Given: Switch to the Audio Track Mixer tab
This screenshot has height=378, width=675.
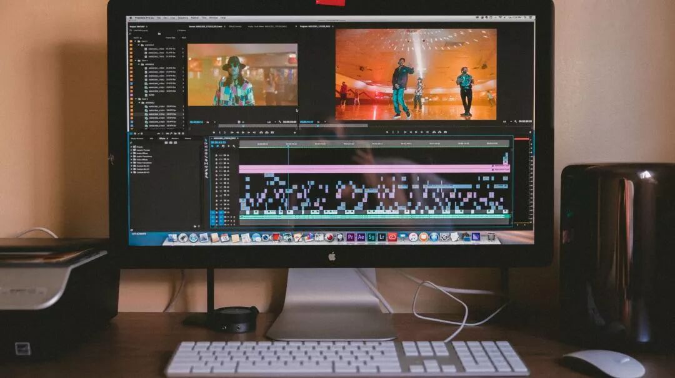Looking at the screenshot, I should (x=267, y=26).
